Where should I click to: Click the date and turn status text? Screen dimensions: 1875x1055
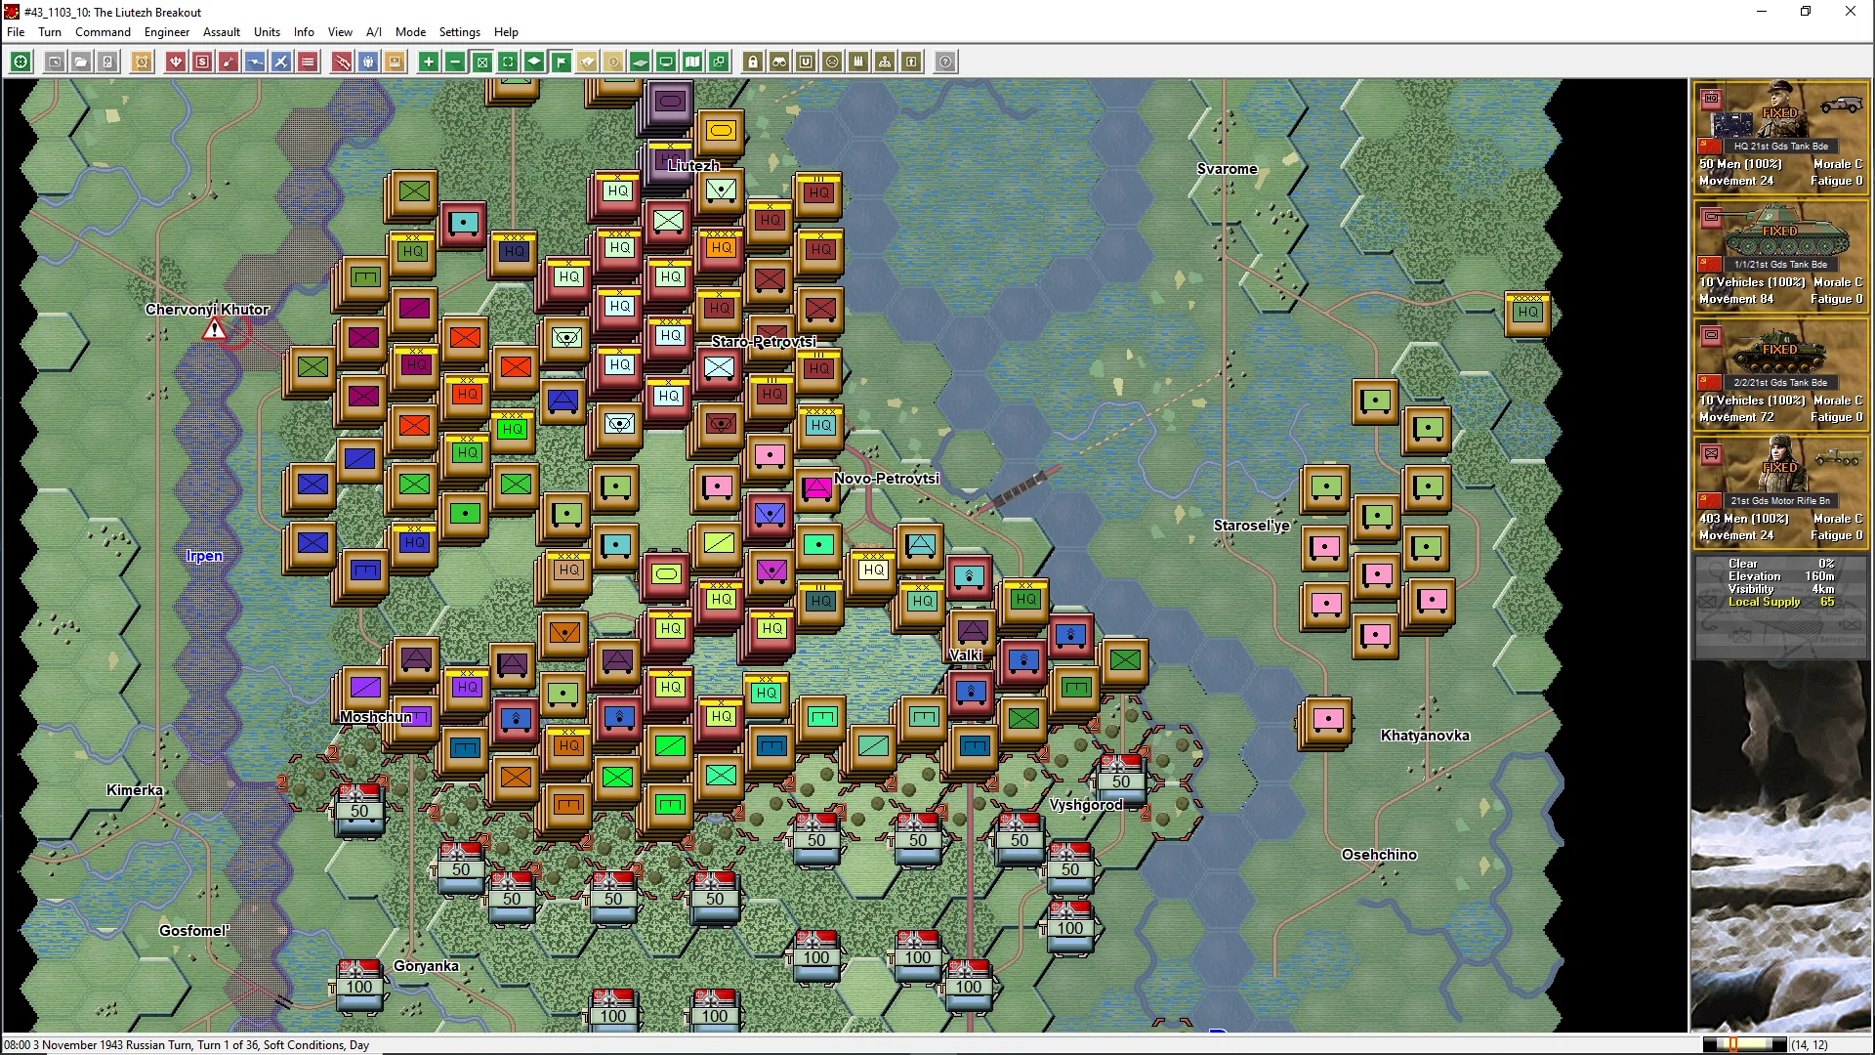coord(187,1045)
